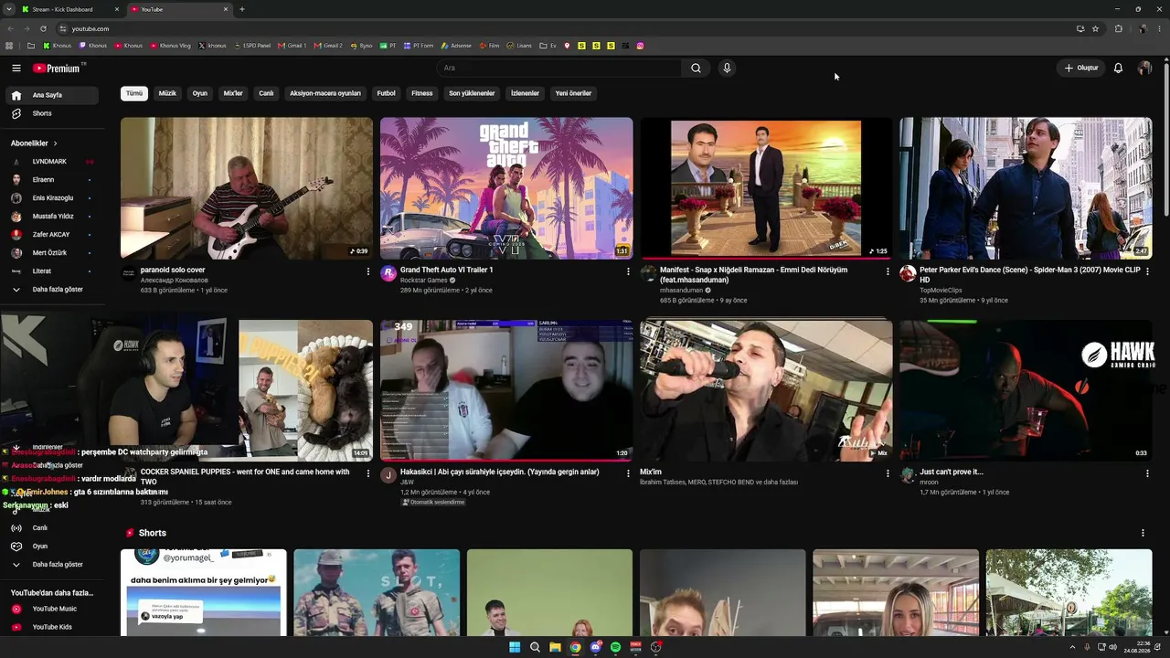The width and height of the screenshot is (1170, 658).
Task: Select the Fitness filter chip
Action: tap(421, 93)
